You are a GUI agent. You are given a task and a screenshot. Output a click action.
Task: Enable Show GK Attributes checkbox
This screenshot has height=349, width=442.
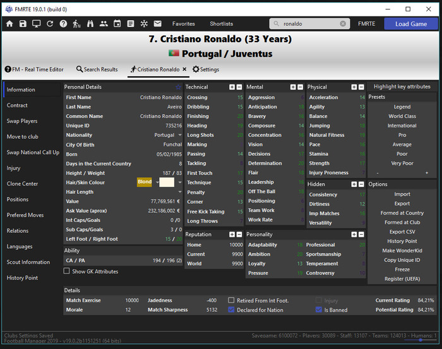[67, 271]
